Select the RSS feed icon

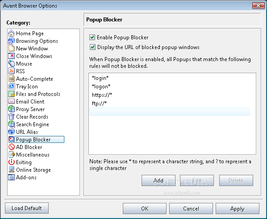pos(12,71)
